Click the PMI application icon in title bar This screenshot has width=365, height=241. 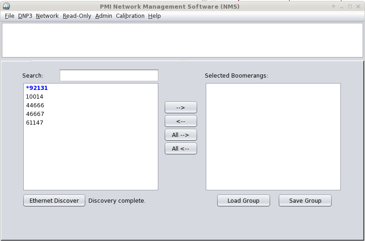6,6
